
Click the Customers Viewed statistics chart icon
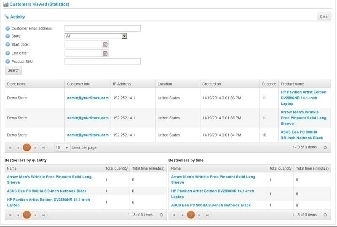(6, 4)
